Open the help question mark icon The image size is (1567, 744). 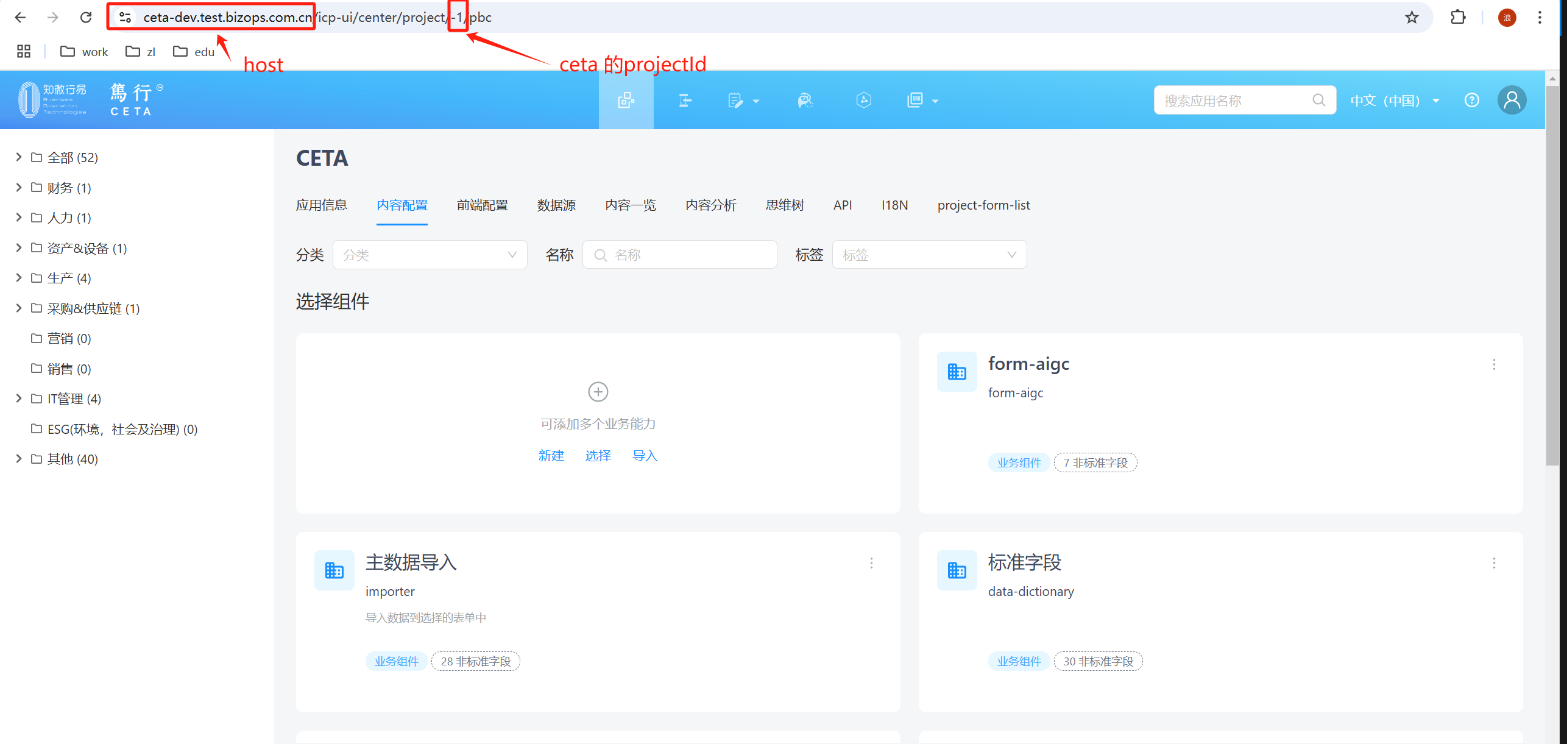(x=1472, y=100)
